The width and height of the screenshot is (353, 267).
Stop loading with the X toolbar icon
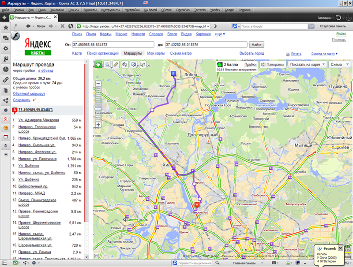(62, 26)
